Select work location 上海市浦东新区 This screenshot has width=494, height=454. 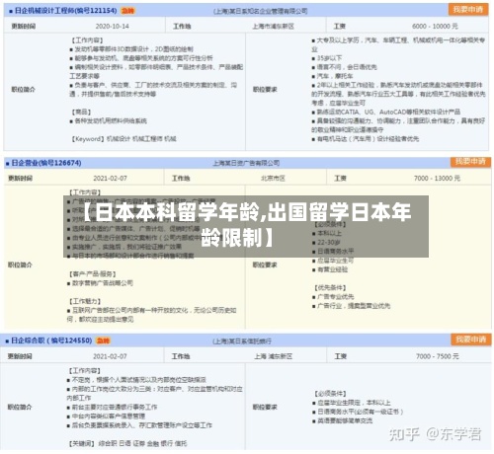point(273,26)
